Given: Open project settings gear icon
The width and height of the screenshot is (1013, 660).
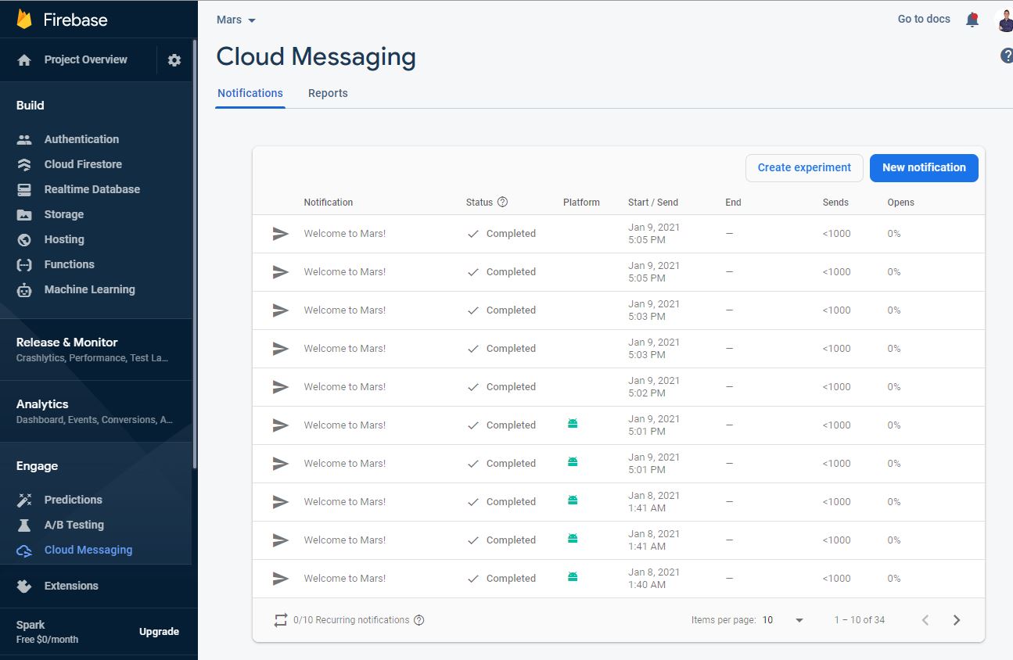Looking at the screenshot, I should coord(174,60).
